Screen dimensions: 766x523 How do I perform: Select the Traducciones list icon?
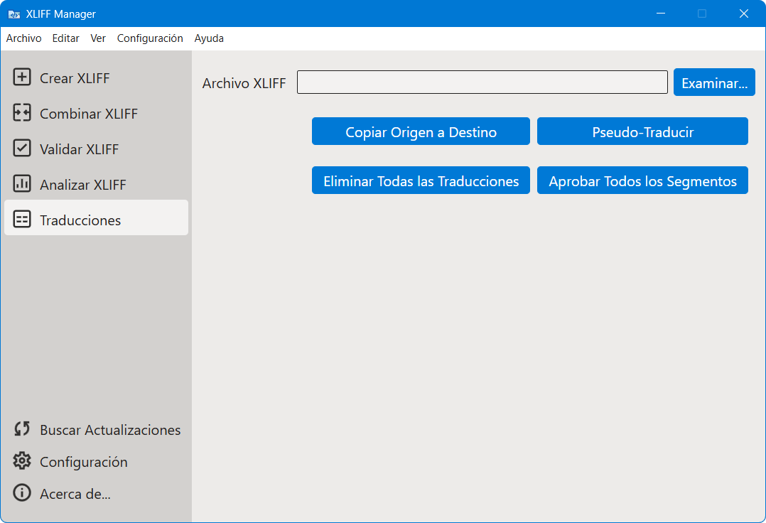click(22, 220)
